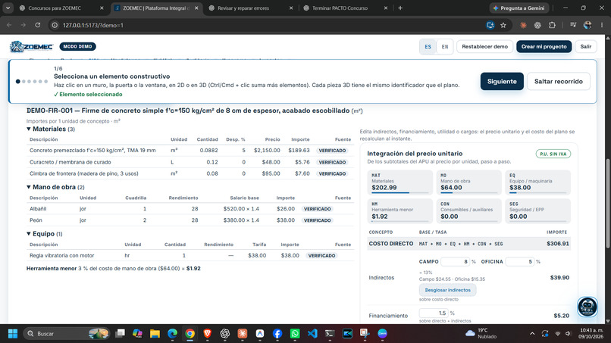
Task: Open the ChatGPT extension icon in Chrome toolbar
Action: click(537, 25)
